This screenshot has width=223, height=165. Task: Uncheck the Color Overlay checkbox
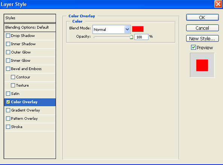click(x=8, y=102)
